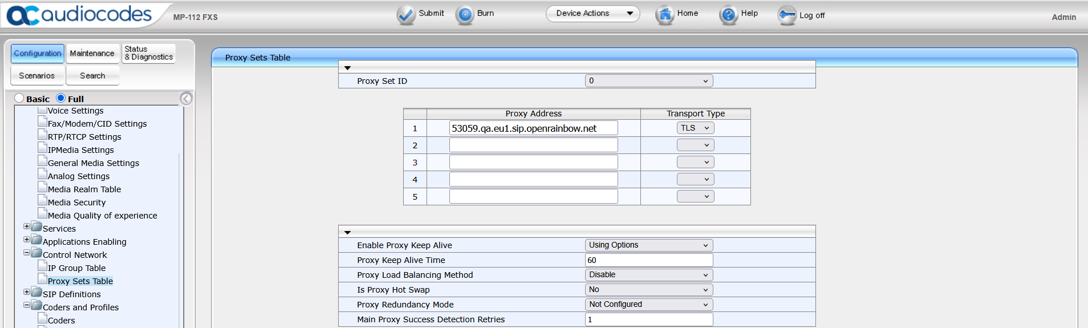Click the Scenarios button

pyautogui.click(x=37, y=76)
